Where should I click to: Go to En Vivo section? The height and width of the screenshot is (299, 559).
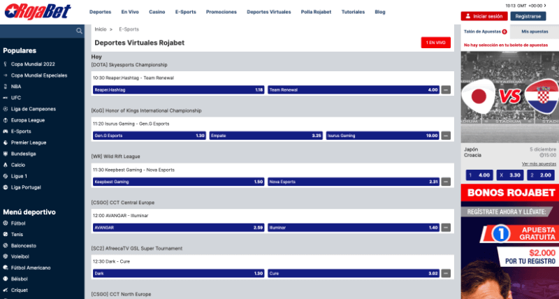[x=130, y=12]
